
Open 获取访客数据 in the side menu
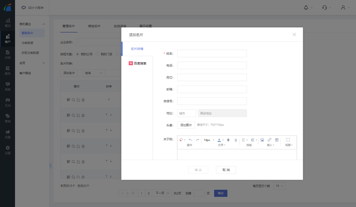pos(30,53)
